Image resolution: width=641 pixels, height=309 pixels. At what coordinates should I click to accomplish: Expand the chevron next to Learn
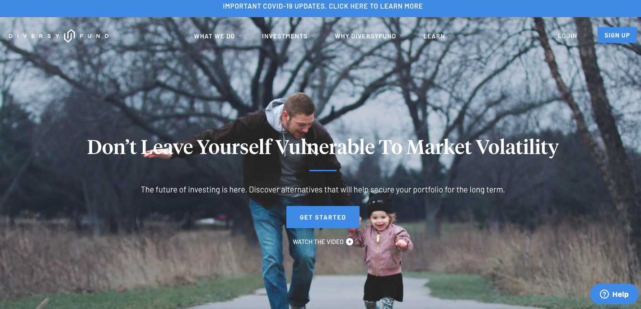coord(450,36)
